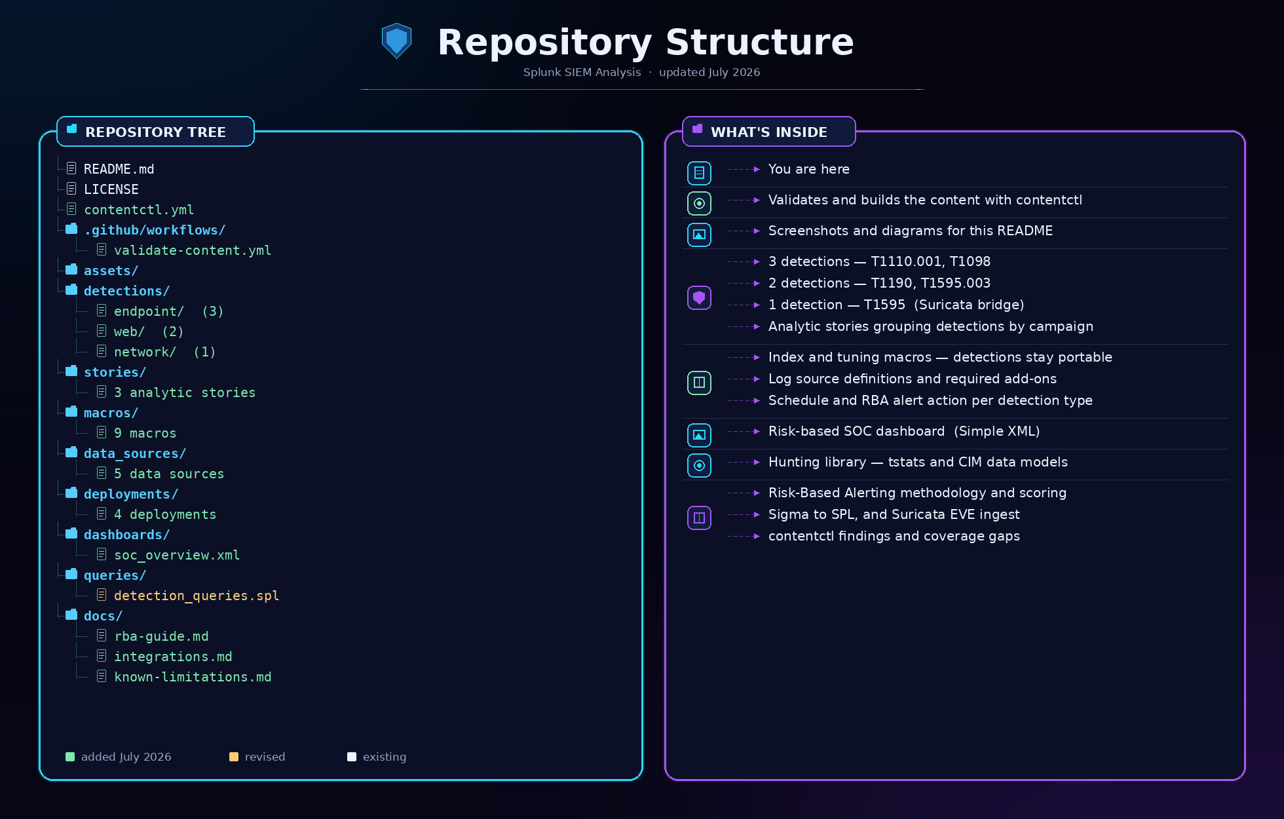Open the 4 deployments entry
Image resolution: width=1284 pixels, height=819 pixels.
coord(165,514)
